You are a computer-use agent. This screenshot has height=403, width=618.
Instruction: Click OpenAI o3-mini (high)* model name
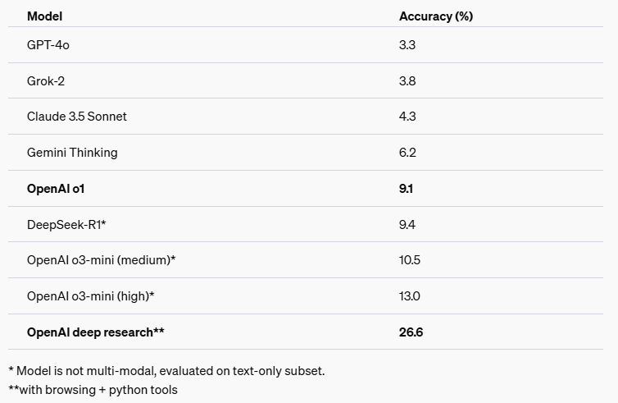91,296
